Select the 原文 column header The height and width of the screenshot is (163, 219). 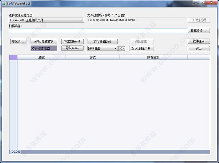pyautogui.click(x=42, y=57)
